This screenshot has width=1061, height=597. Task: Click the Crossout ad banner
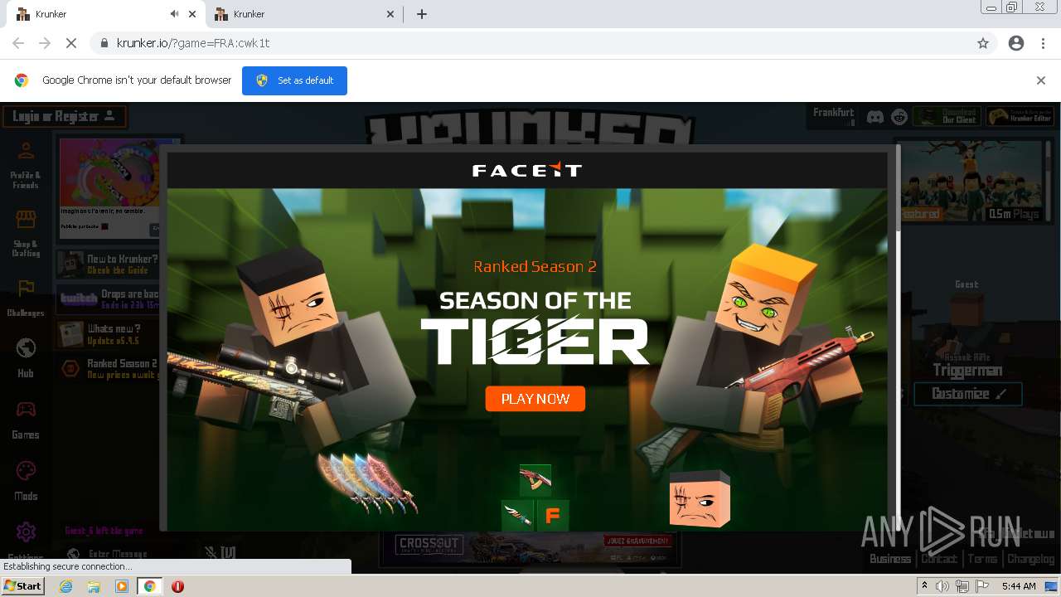click(530, 549)
